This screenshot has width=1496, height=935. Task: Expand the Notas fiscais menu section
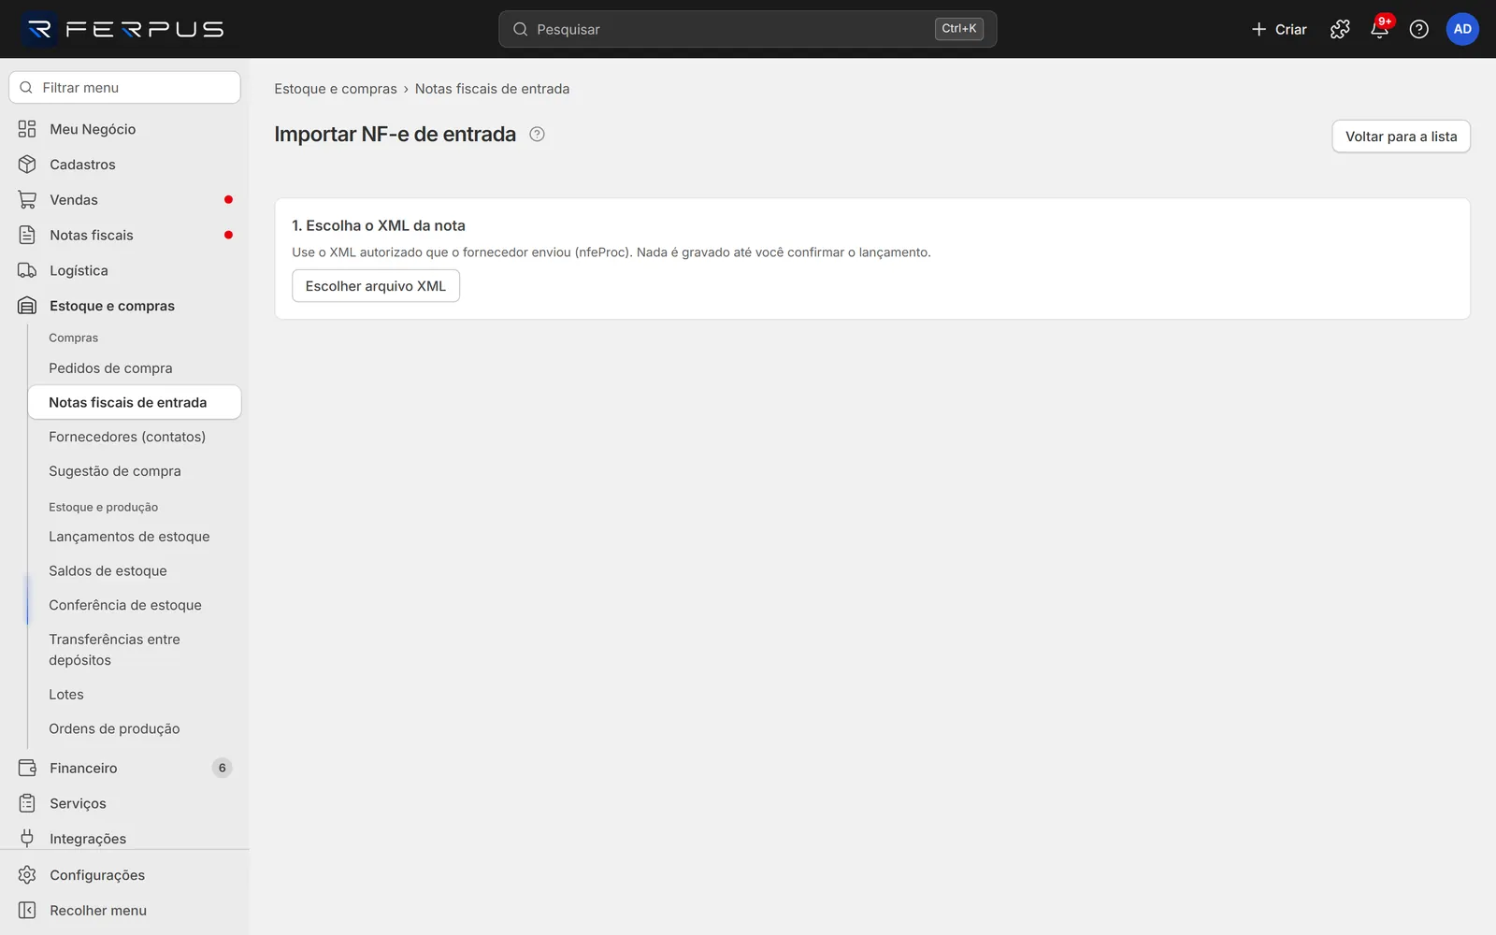tap(124, 236)
